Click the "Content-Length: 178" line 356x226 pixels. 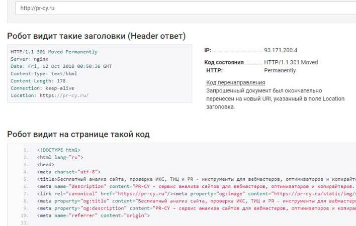coord(38,81)
